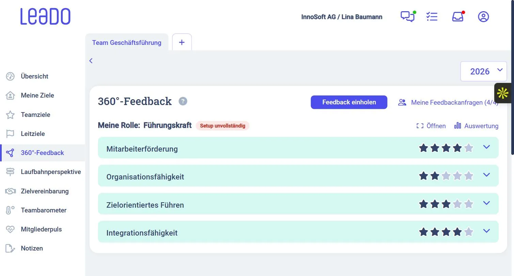Viewport: 514px width, 276px height.
Task: Go to Meine Ziele in sidebar
Action: [43, 96]
